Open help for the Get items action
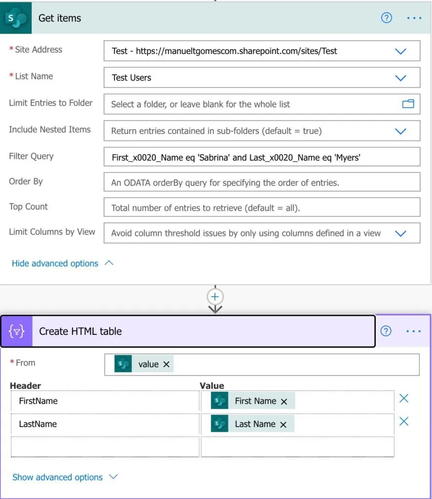Screen dimensions: 432x499 [x=386, y=18]
